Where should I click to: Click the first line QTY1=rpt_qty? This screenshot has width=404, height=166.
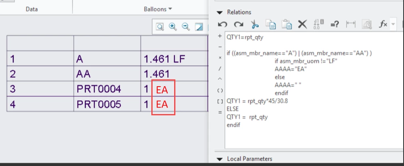click(x=245, y=37)
